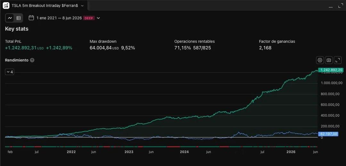The width and height of the screenshot is (346, 166).
Task: Expand the collapsed legend showing 4
Action: click(x=10, y=72)
